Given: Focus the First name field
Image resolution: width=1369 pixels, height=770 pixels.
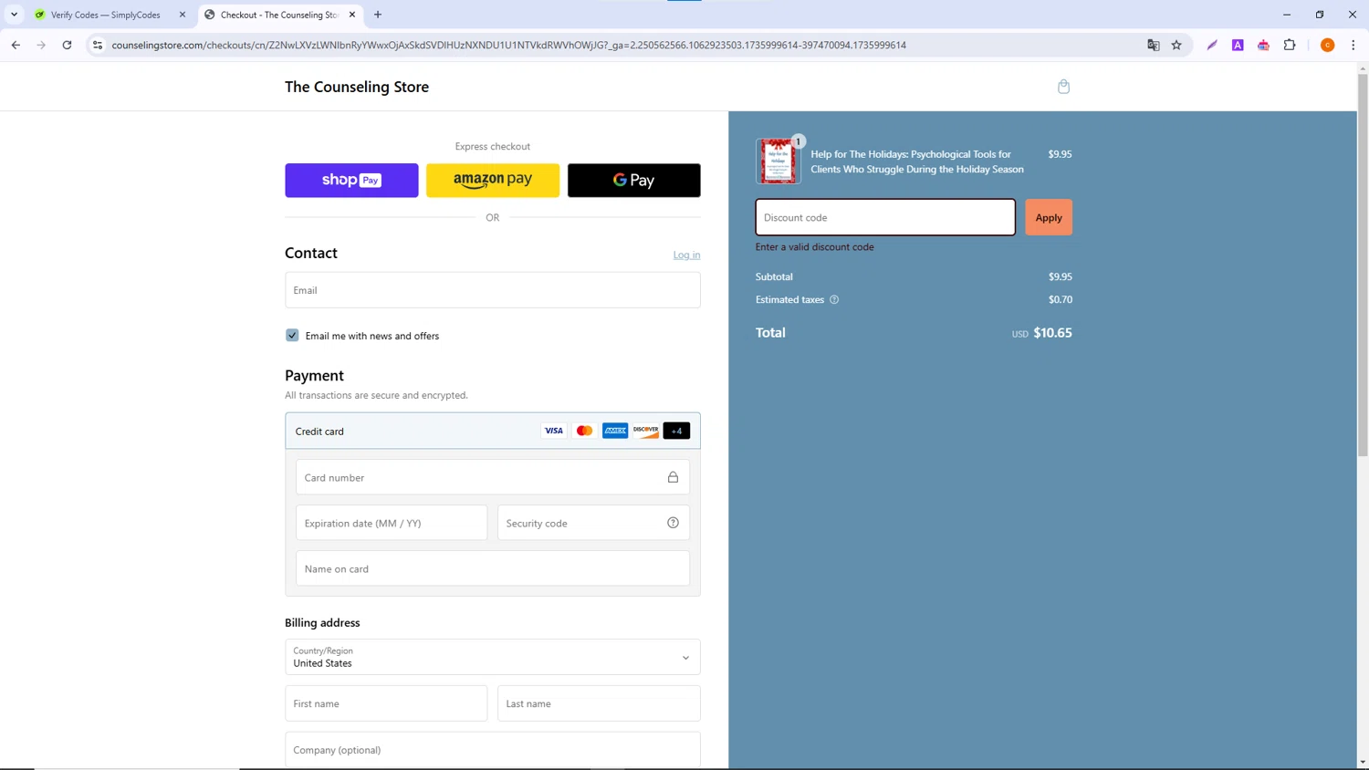Looking at the screenshot, I should click(386, 703).
